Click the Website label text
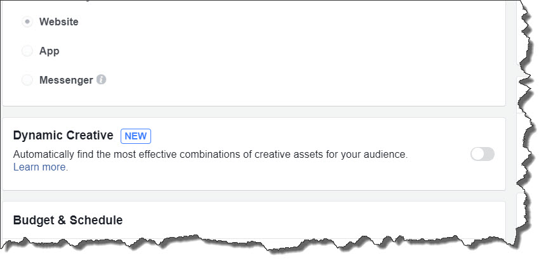 (59, 22)
